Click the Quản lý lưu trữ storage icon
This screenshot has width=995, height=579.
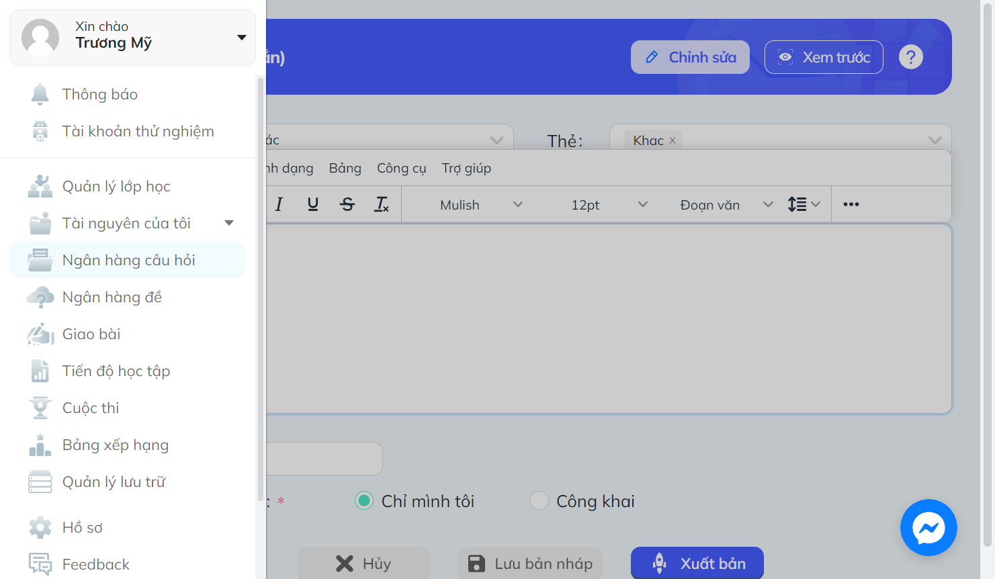pos(40,482)
